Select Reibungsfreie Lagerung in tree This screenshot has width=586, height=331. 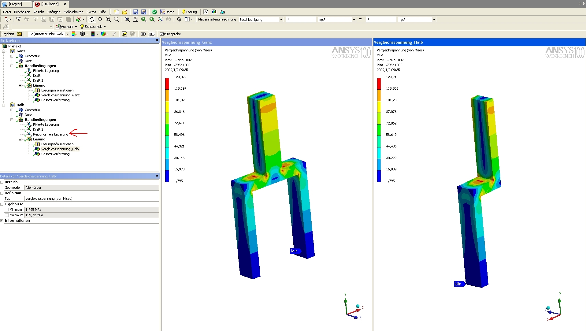[x=50, y=134]
